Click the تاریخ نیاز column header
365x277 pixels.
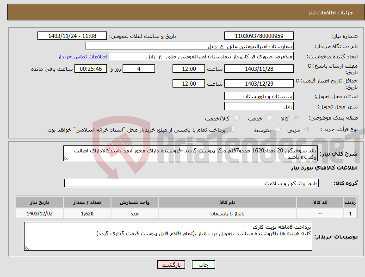(x=40, y=202)
